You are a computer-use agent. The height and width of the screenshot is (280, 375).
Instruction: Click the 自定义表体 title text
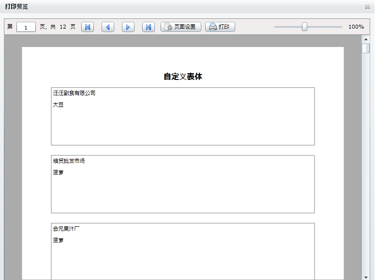(x=183, y=77)
